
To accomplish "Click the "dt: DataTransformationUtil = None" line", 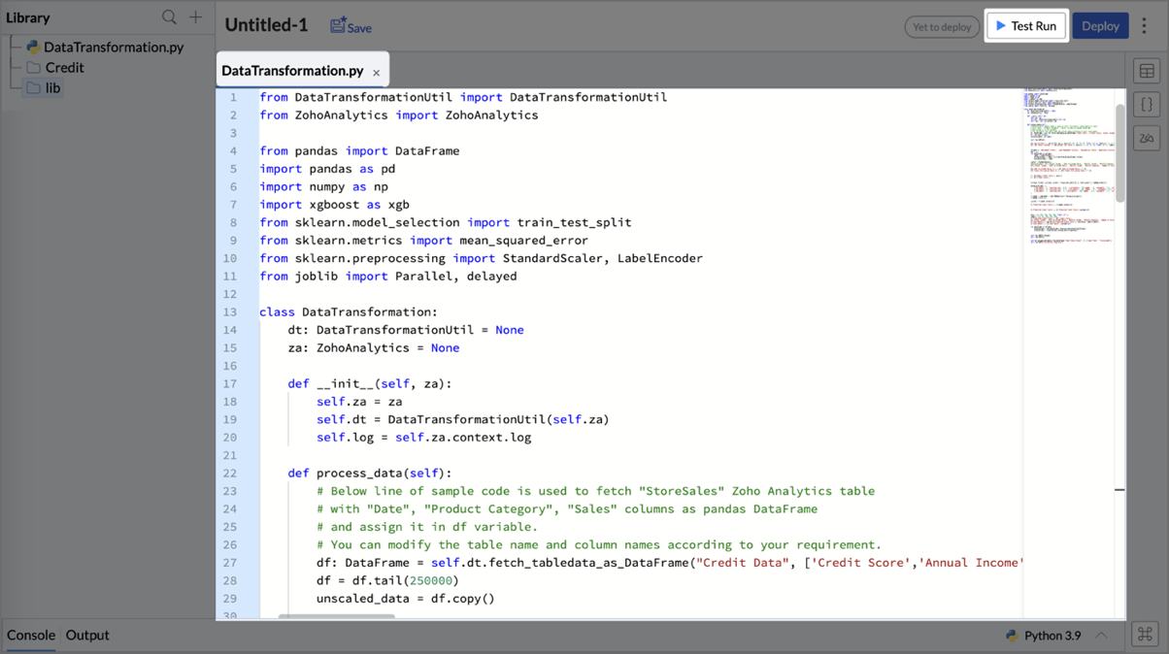I will (x=406, y=330).
